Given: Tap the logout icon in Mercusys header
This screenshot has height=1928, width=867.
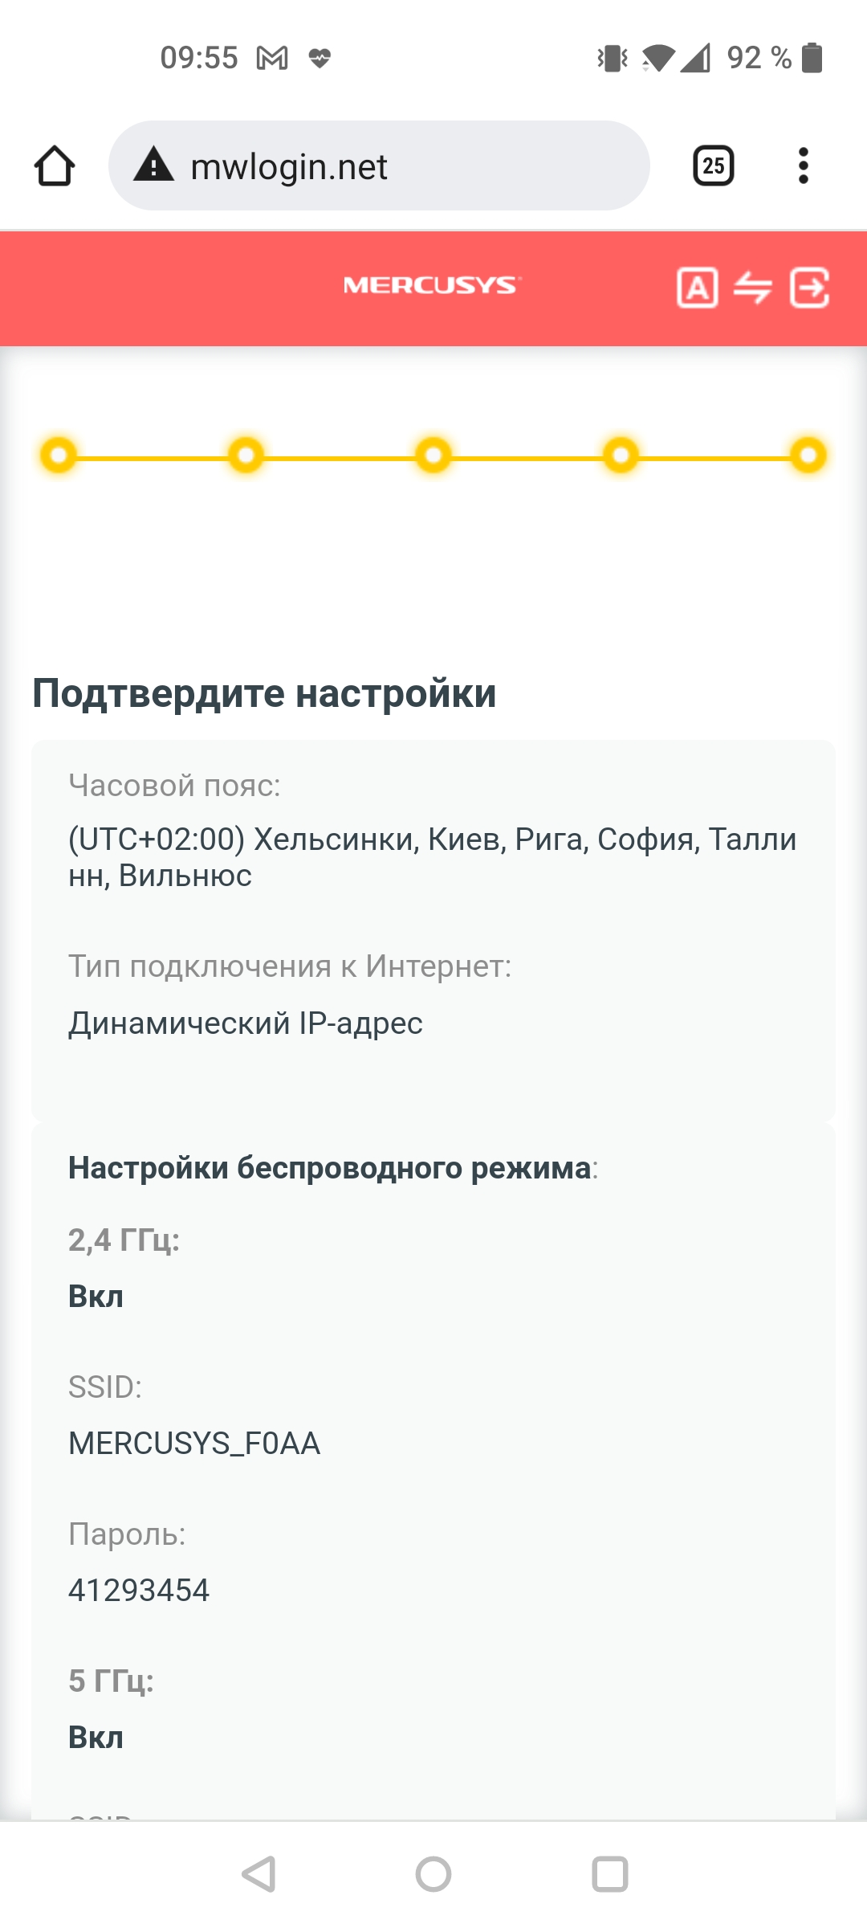Looking at the screenshot, I should pos(809,288).
